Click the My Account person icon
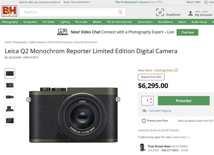 pyautogui.click(x=191, y=13)
